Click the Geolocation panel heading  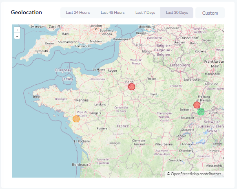point(27,12)
